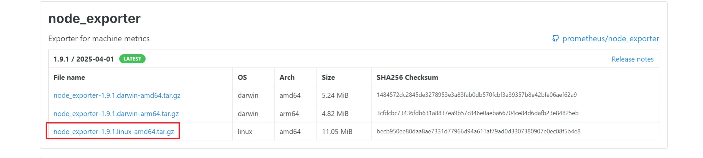Click the GitHub icon beside prometheus/node_exporter
703x158 pixels.
coord(555,39)
